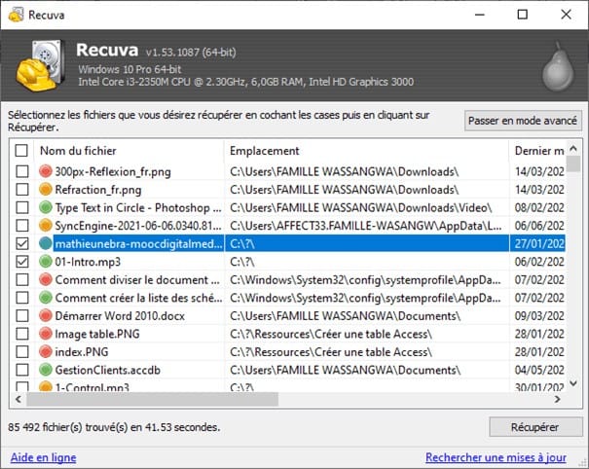
Task: Click horizontal scrollbar left arrow
Action: pos(18,399)
